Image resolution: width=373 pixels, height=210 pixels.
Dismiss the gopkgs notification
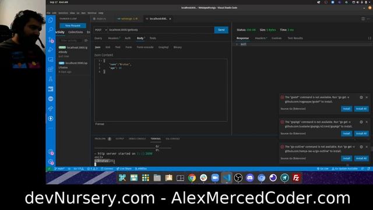click(367, 122)
